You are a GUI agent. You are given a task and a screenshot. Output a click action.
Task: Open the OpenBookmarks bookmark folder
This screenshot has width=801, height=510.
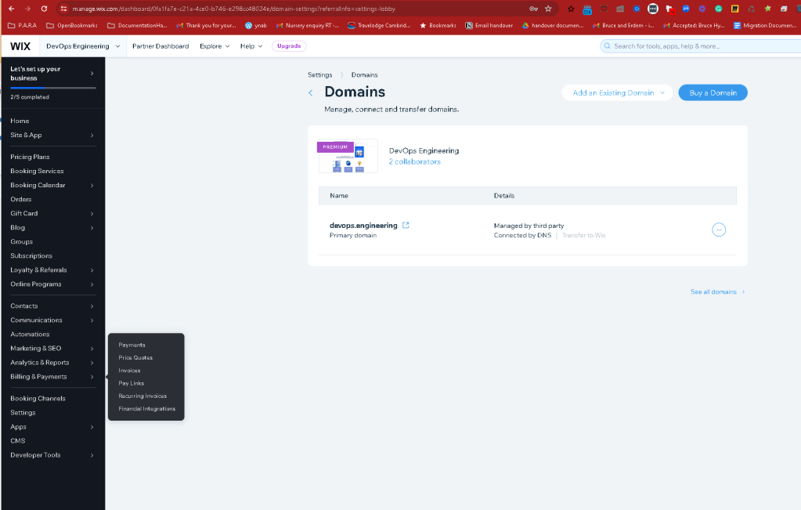click(72, 25)
